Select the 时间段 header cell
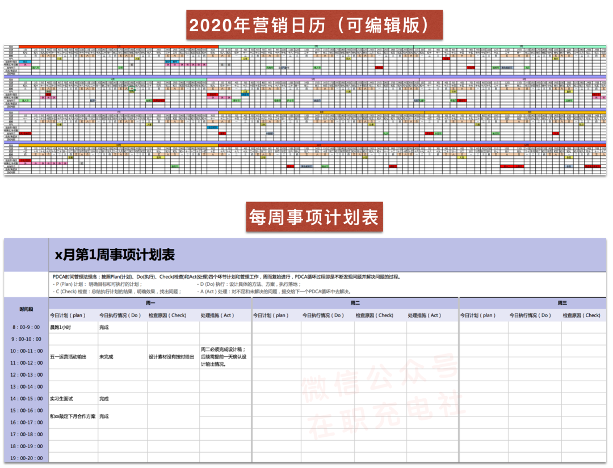This screenshot has width=613, height=468. (x=26, y=309)
